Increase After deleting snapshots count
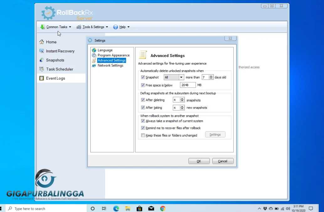Image resolution: width=324 pixels, height=212 pixels. [182, 99]
